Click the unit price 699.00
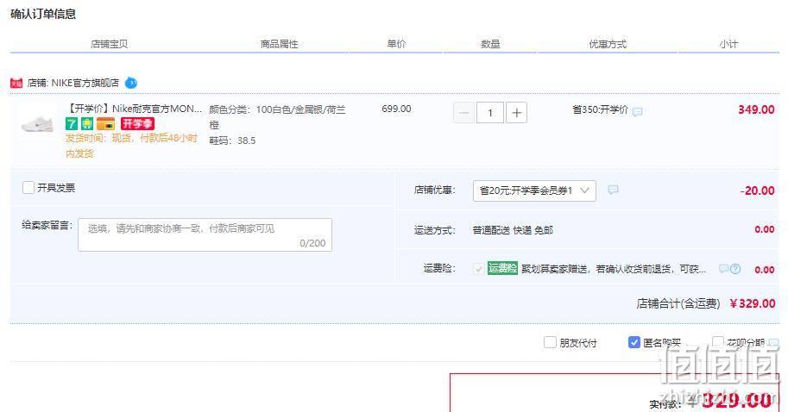 [396, 109]
